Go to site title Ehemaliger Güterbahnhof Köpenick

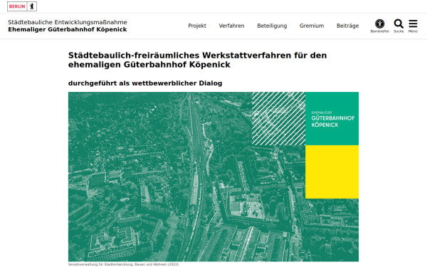tap(68, 29)
